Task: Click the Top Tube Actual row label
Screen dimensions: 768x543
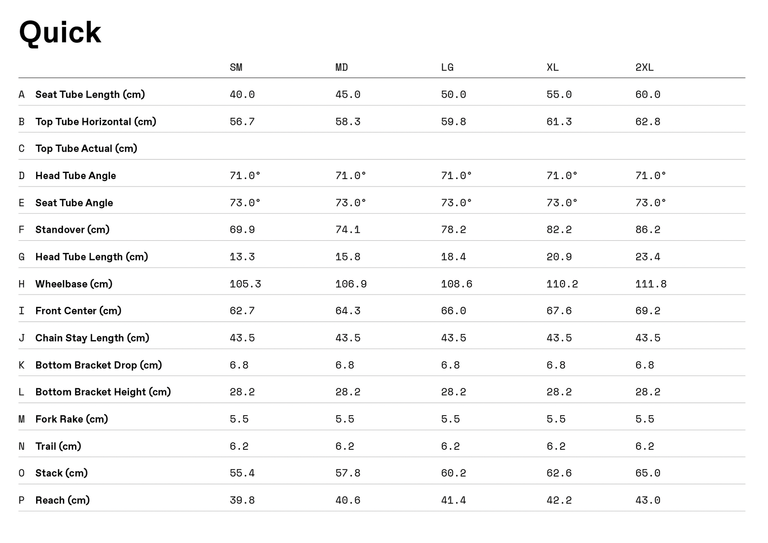Action: [86, 148]
